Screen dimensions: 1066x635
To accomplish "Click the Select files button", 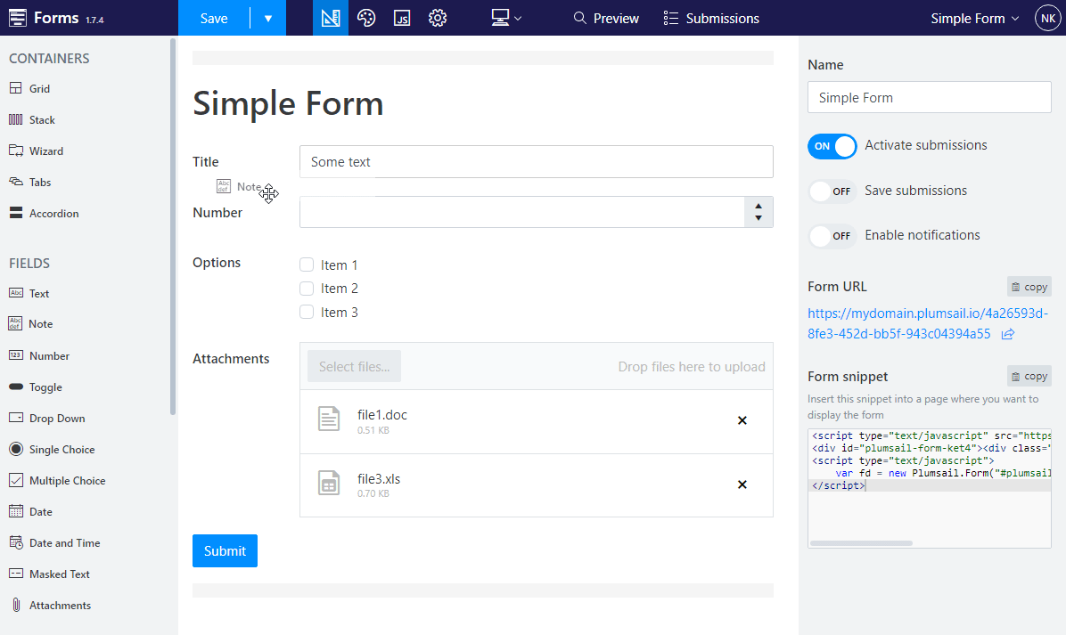I will point(354,367).
